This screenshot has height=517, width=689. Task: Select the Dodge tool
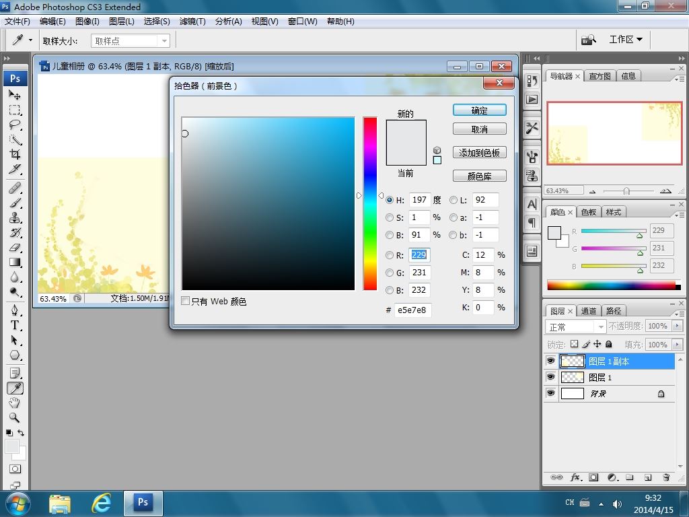click(x=15, y=292)
